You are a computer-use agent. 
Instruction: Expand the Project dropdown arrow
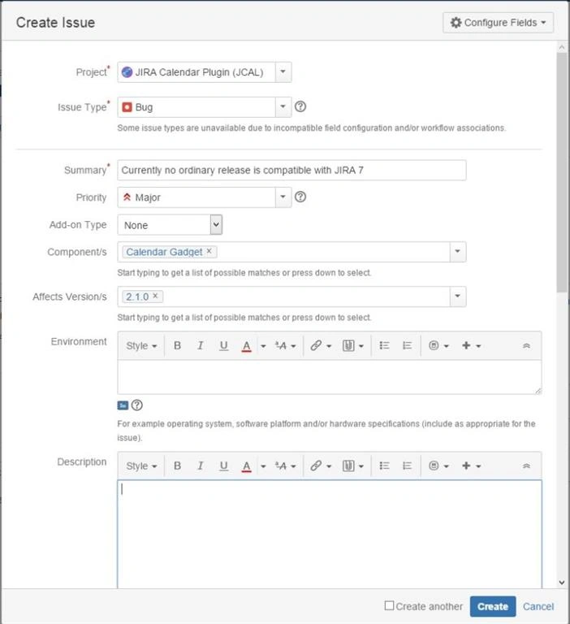click(x=283, y=72)
